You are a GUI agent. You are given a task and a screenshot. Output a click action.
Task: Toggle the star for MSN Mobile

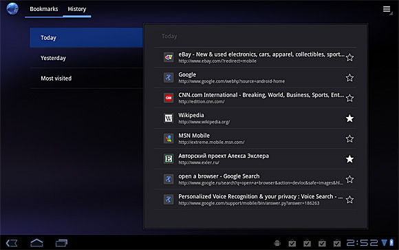[349, 138]
